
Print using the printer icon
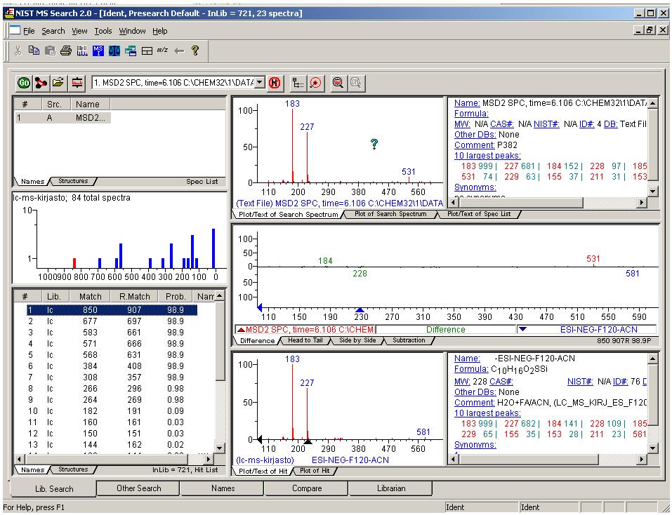point(66,51)
